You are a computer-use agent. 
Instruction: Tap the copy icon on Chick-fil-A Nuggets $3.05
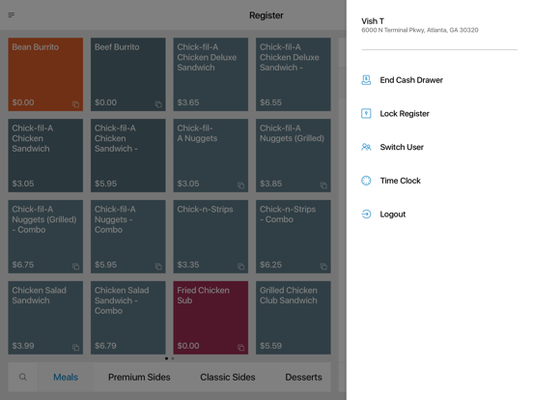click(241, 186)
